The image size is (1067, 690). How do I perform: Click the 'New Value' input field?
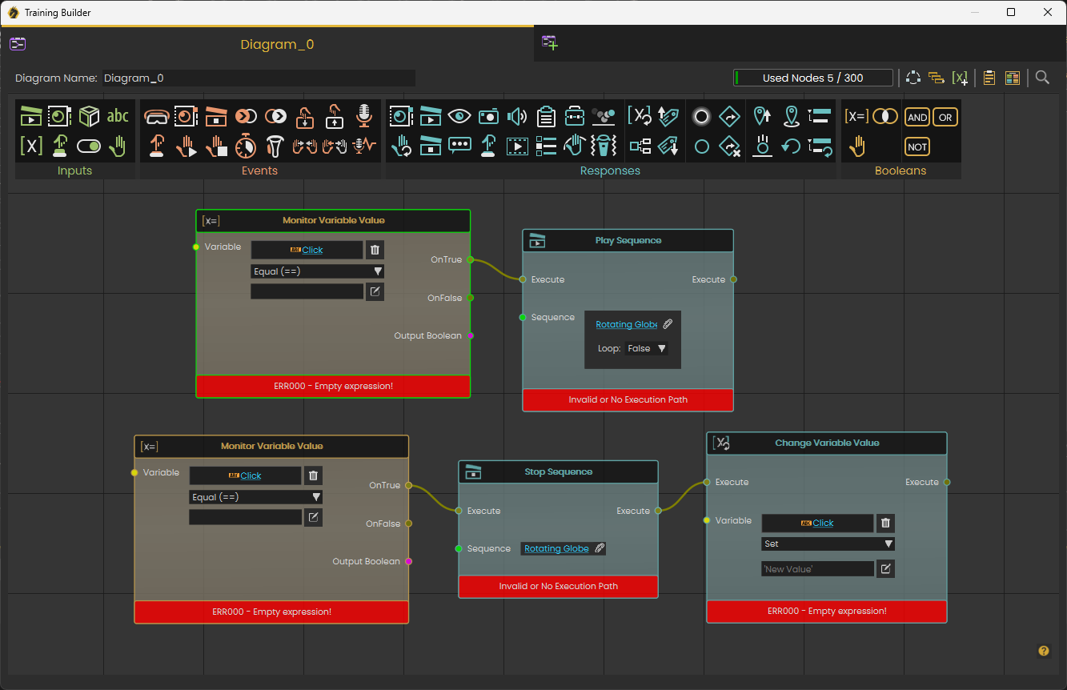[817, 568]
